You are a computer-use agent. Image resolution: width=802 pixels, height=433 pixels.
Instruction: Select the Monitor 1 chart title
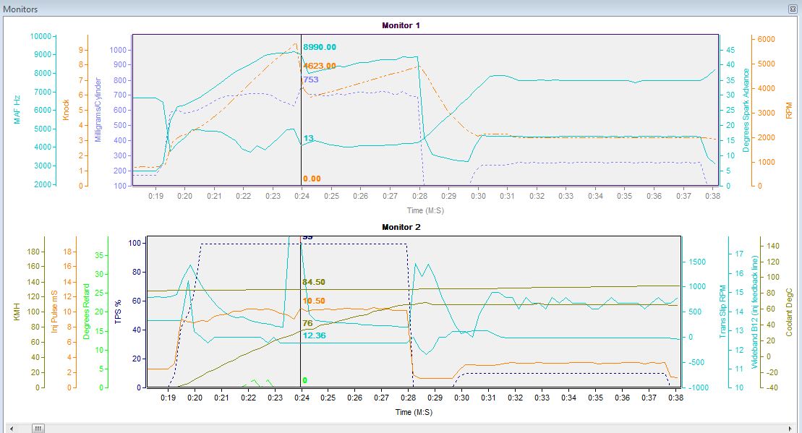[x=401, y=25]
